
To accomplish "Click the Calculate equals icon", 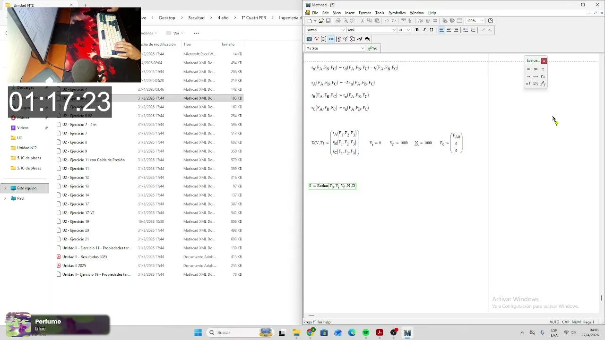I will pos(435,21).
